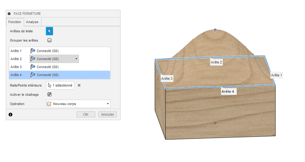Click the Rails/Points intérieurs 1 sélectionné selector
Screen dimensions: 305x162
coord(60,85)
